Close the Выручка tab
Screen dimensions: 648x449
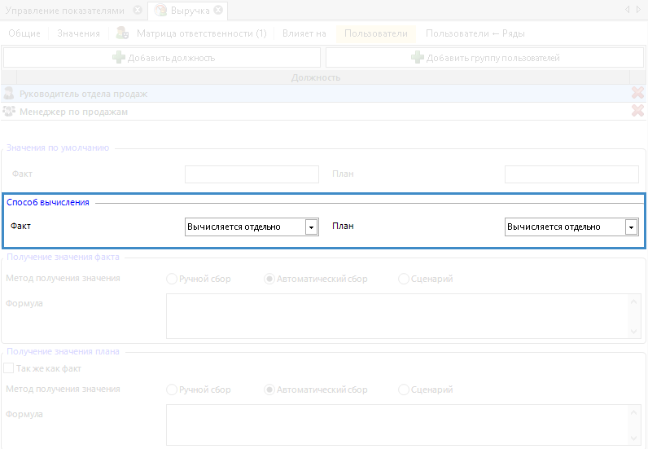(x=218, y=11)
